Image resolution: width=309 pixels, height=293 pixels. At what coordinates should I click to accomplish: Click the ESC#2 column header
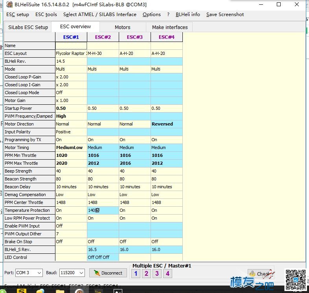click(103, 37)
